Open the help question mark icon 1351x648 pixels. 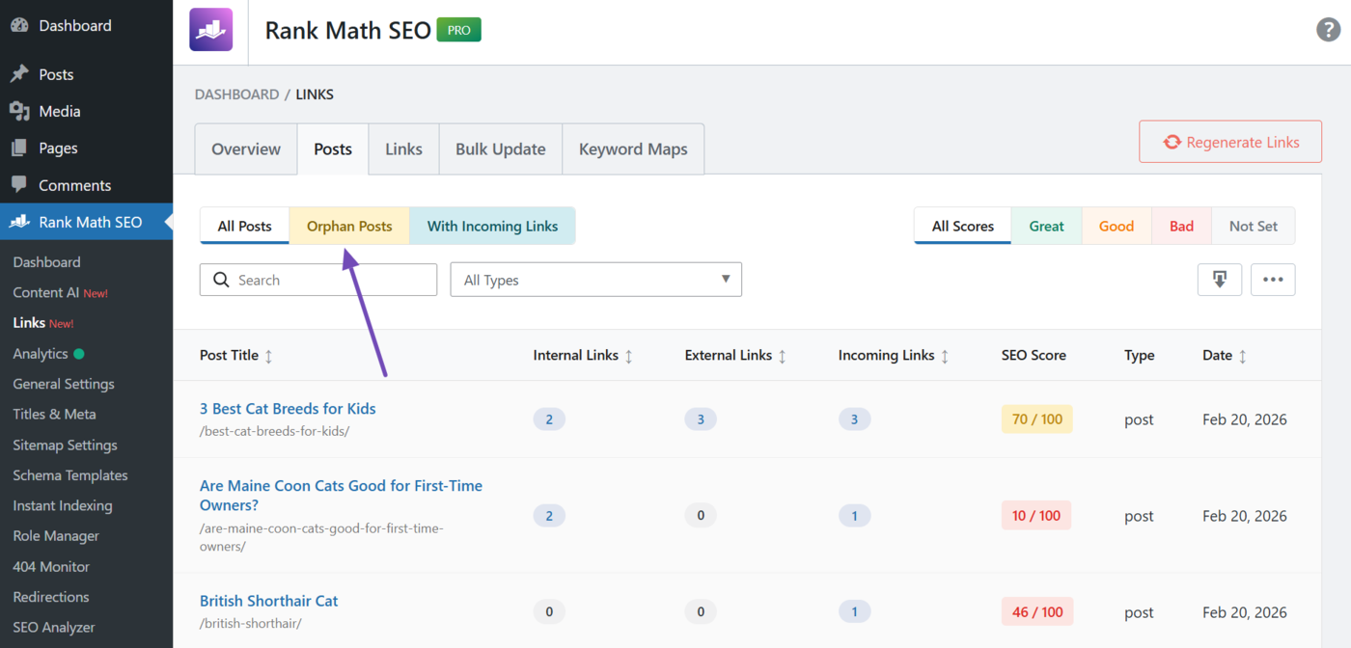(1328, 30)
